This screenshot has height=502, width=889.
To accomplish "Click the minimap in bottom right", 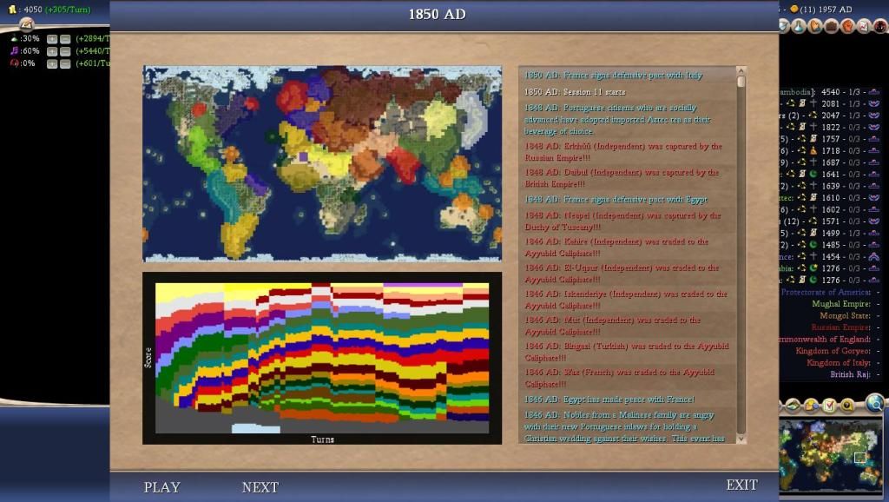I will [831, 455].
